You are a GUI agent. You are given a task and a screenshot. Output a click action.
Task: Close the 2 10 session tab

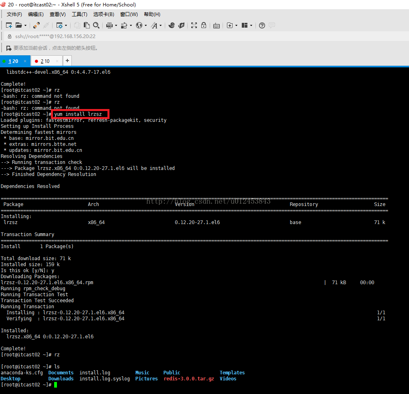click(x=57, y=61)
